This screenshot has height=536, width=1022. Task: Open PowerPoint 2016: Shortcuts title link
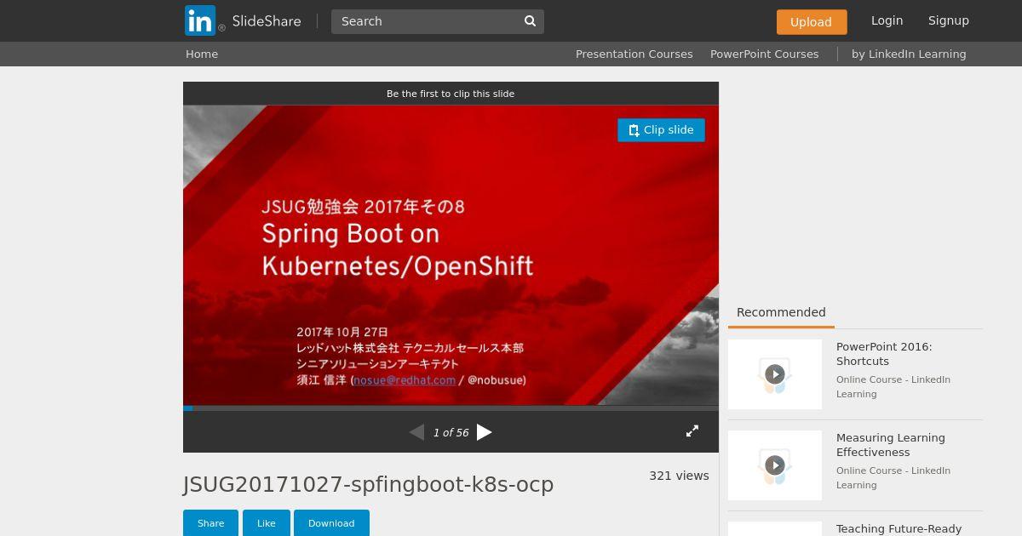tap(884, 354)
